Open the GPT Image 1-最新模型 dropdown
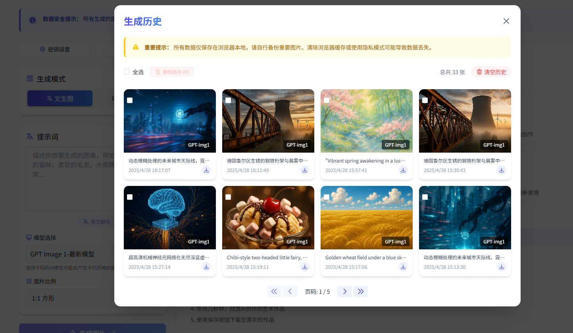Viewport: 573px width, 333px height. click(x=70, y=254)
